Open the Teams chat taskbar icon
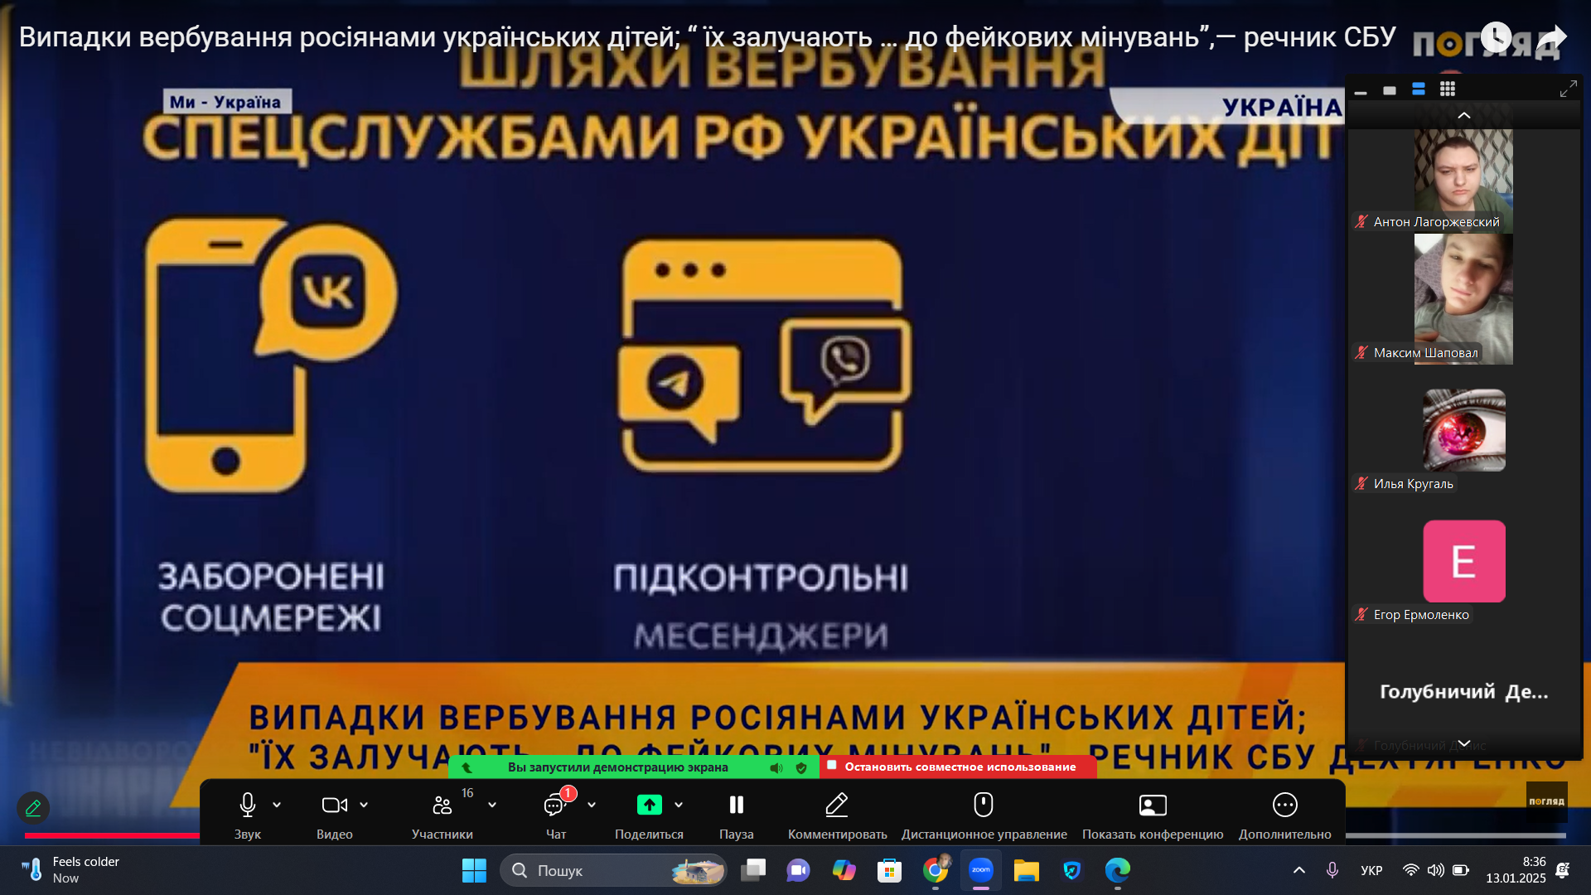The width and height of the screenshot is (1591, 895). point(798,870)
